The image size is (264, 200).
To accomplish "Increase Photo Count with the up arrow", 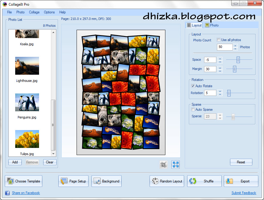I will 235,46.
